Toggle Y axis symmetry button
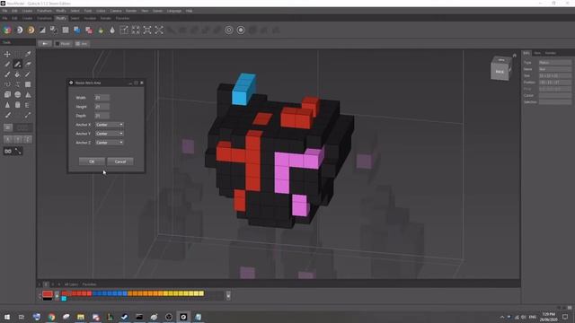This screenshot has width=575, height=323. pyautogui.click(x=18, y=140)
